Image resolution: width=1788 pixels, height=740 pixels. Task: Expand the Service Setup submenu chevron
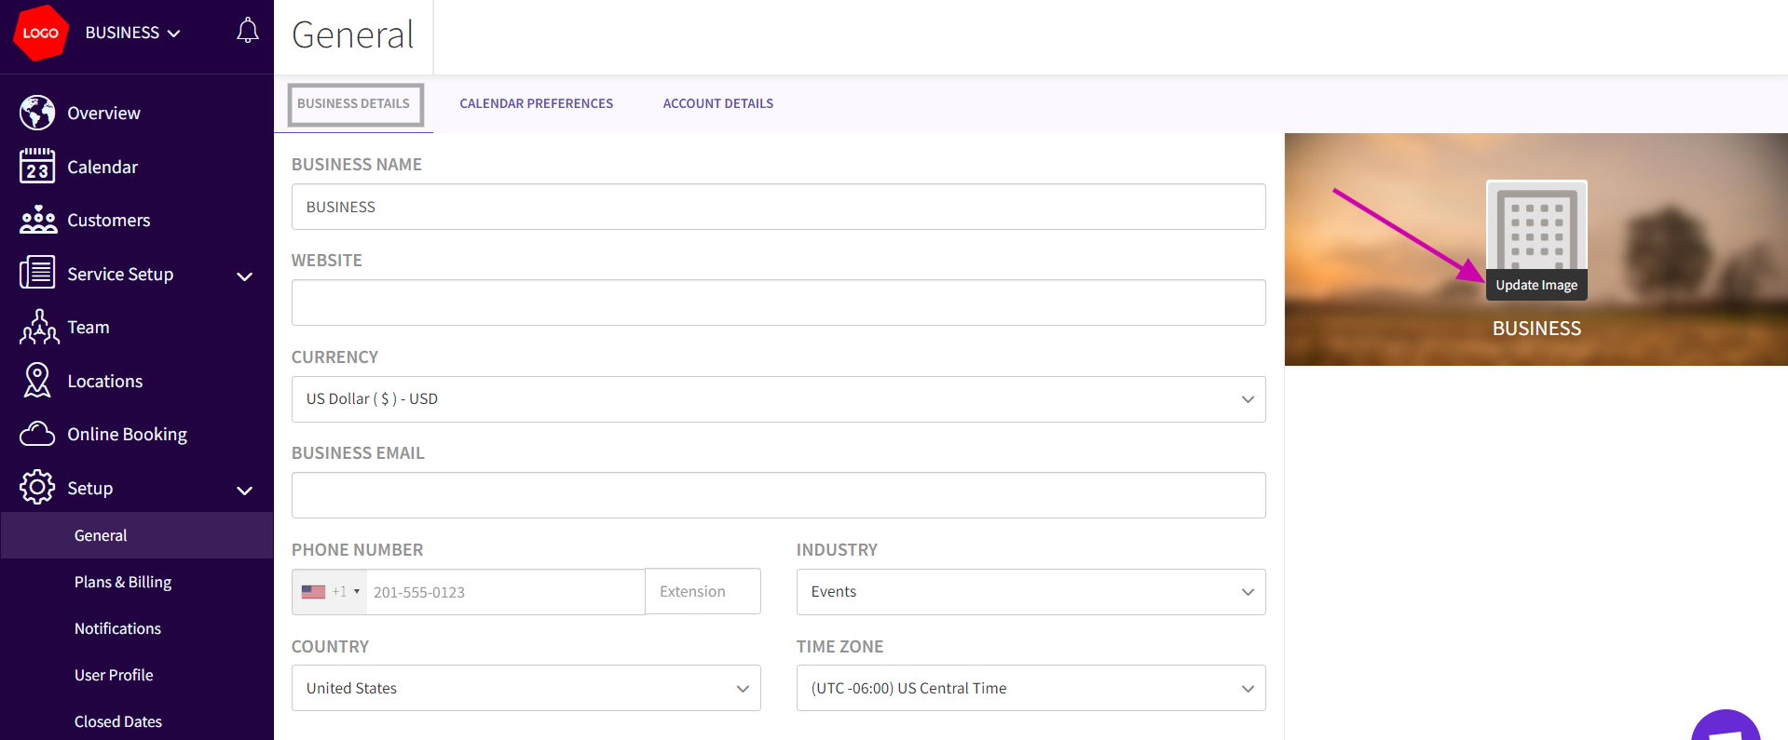(245, 276)
